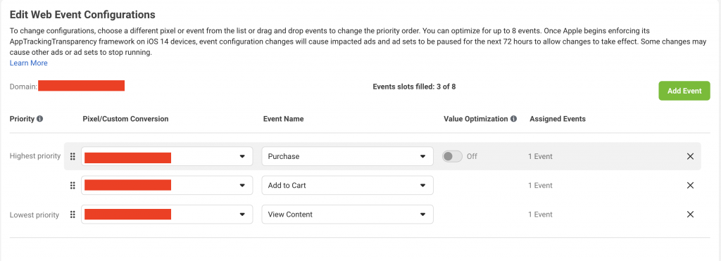This screenshot has width=721, height=261.
Task: Click the drag handle for View Content row
Action: [x=73, y=215]
